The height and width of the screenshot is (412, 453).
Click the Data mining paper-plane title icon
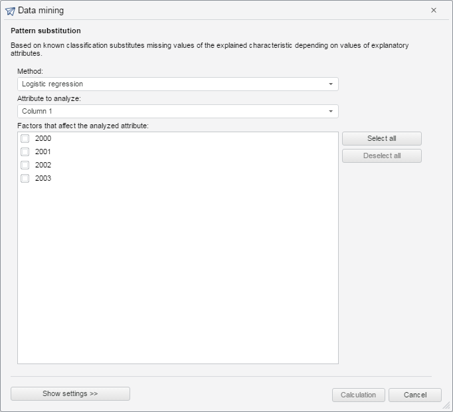point(10,11)
